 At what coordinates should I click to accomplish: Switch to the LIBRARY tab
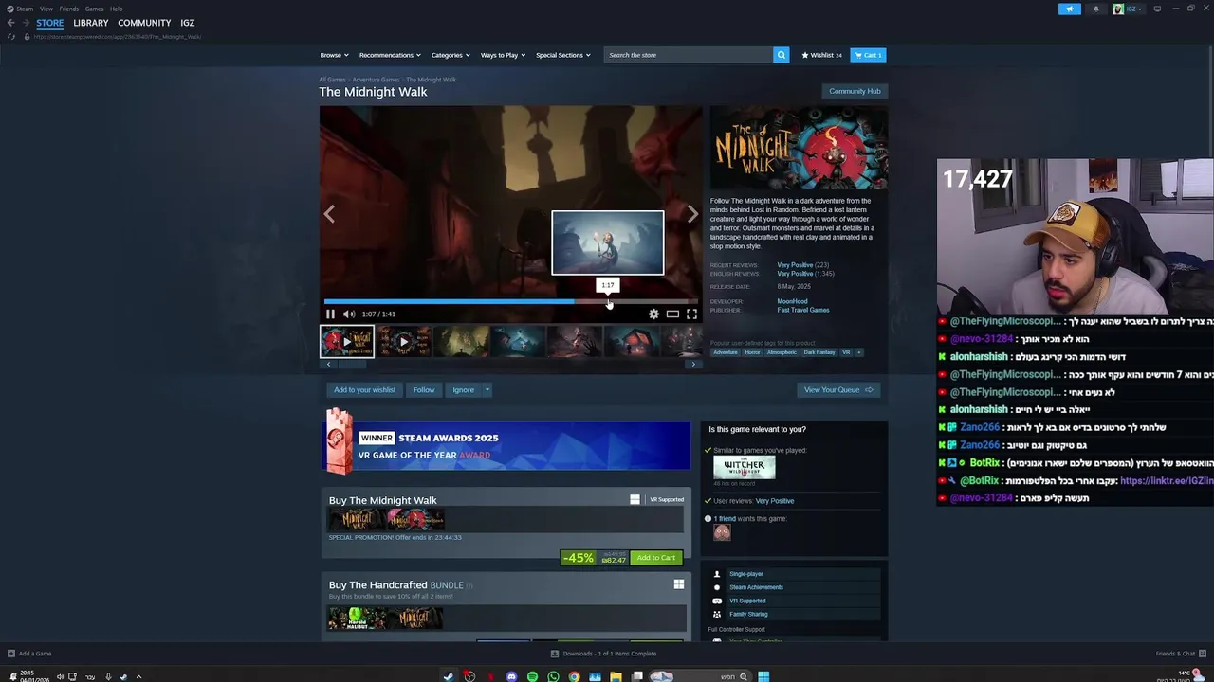91,23
